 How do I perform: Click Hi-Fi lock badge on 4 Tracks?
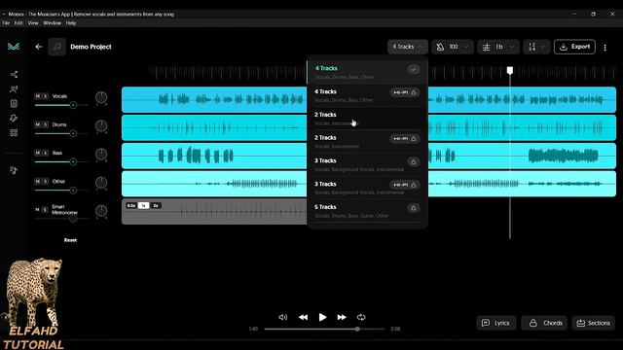[405, 92]
